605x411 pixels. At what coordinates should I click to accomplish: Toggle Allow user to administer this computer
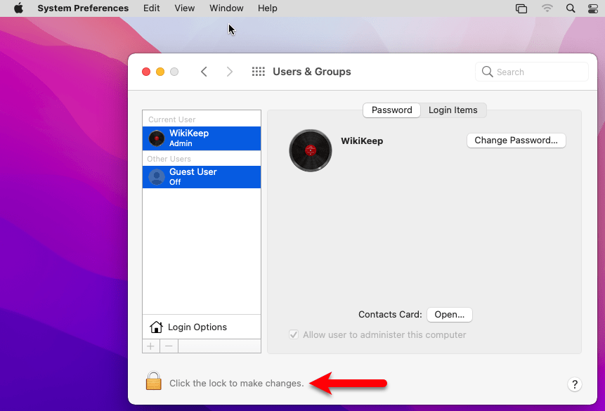point(294,334)
